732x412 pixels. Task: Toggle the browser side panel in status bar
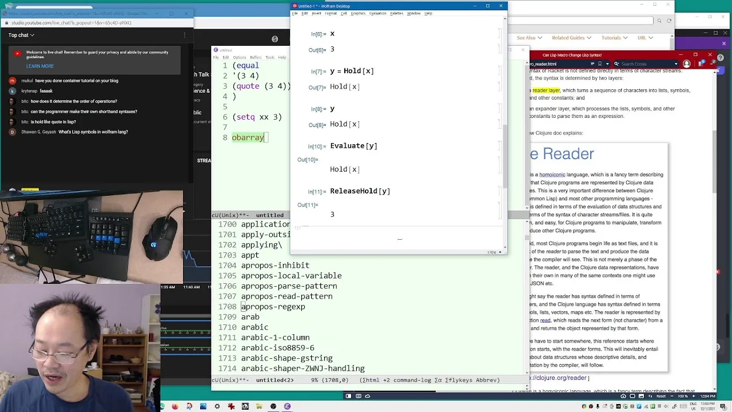pos(348,396)
